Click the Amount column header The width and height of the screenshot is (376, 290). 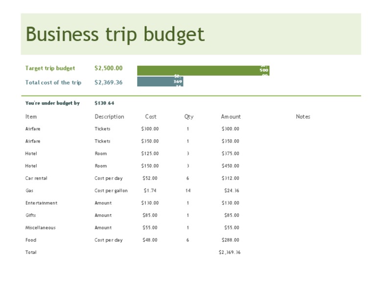(231, 117)
